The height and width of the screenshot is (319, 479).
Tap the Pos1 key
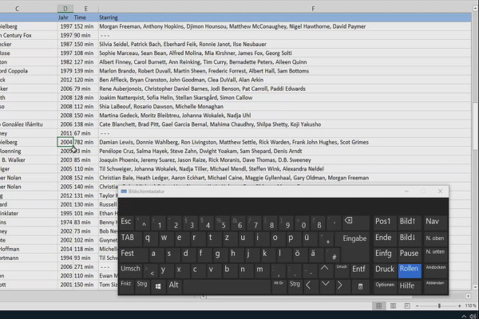pyautogui.click(x=384, y=223)
